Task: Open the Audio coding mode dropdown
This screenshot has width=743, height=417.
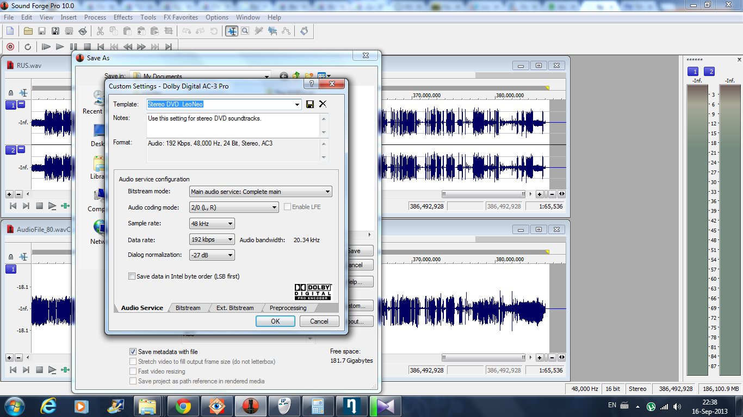Action: click(275, 207)
